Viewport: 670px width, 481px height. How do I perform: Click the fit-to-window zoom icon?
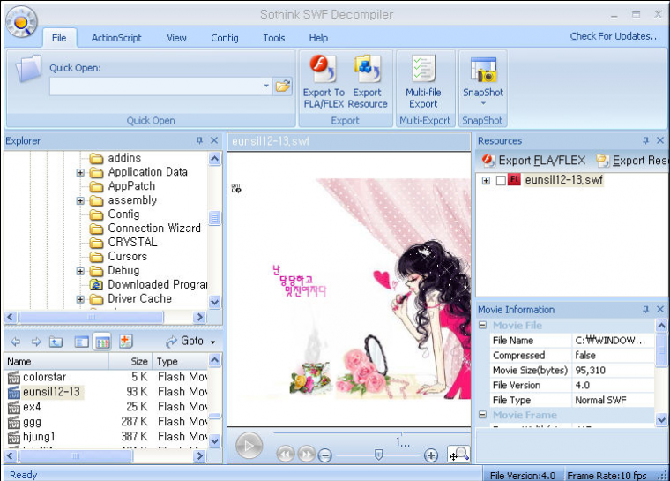(459, 455)
